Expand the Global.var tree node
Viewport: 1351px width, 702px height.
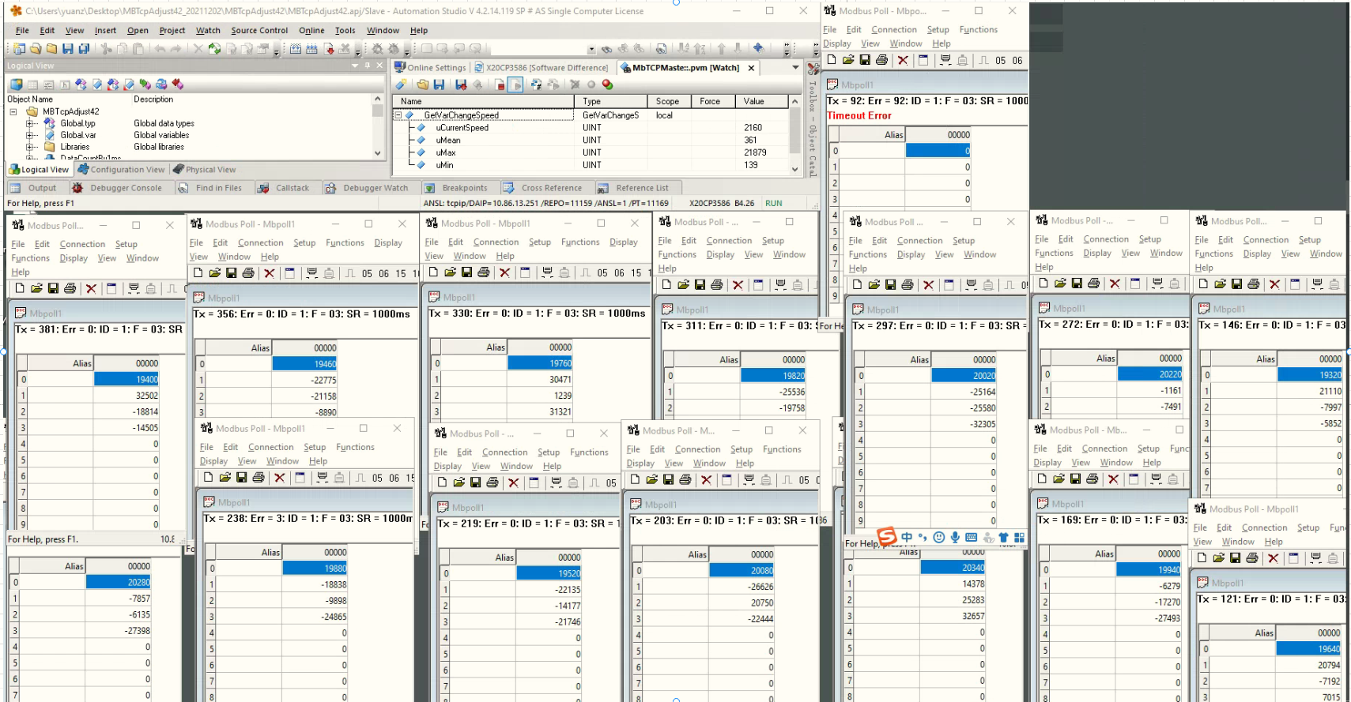point(29,135)
